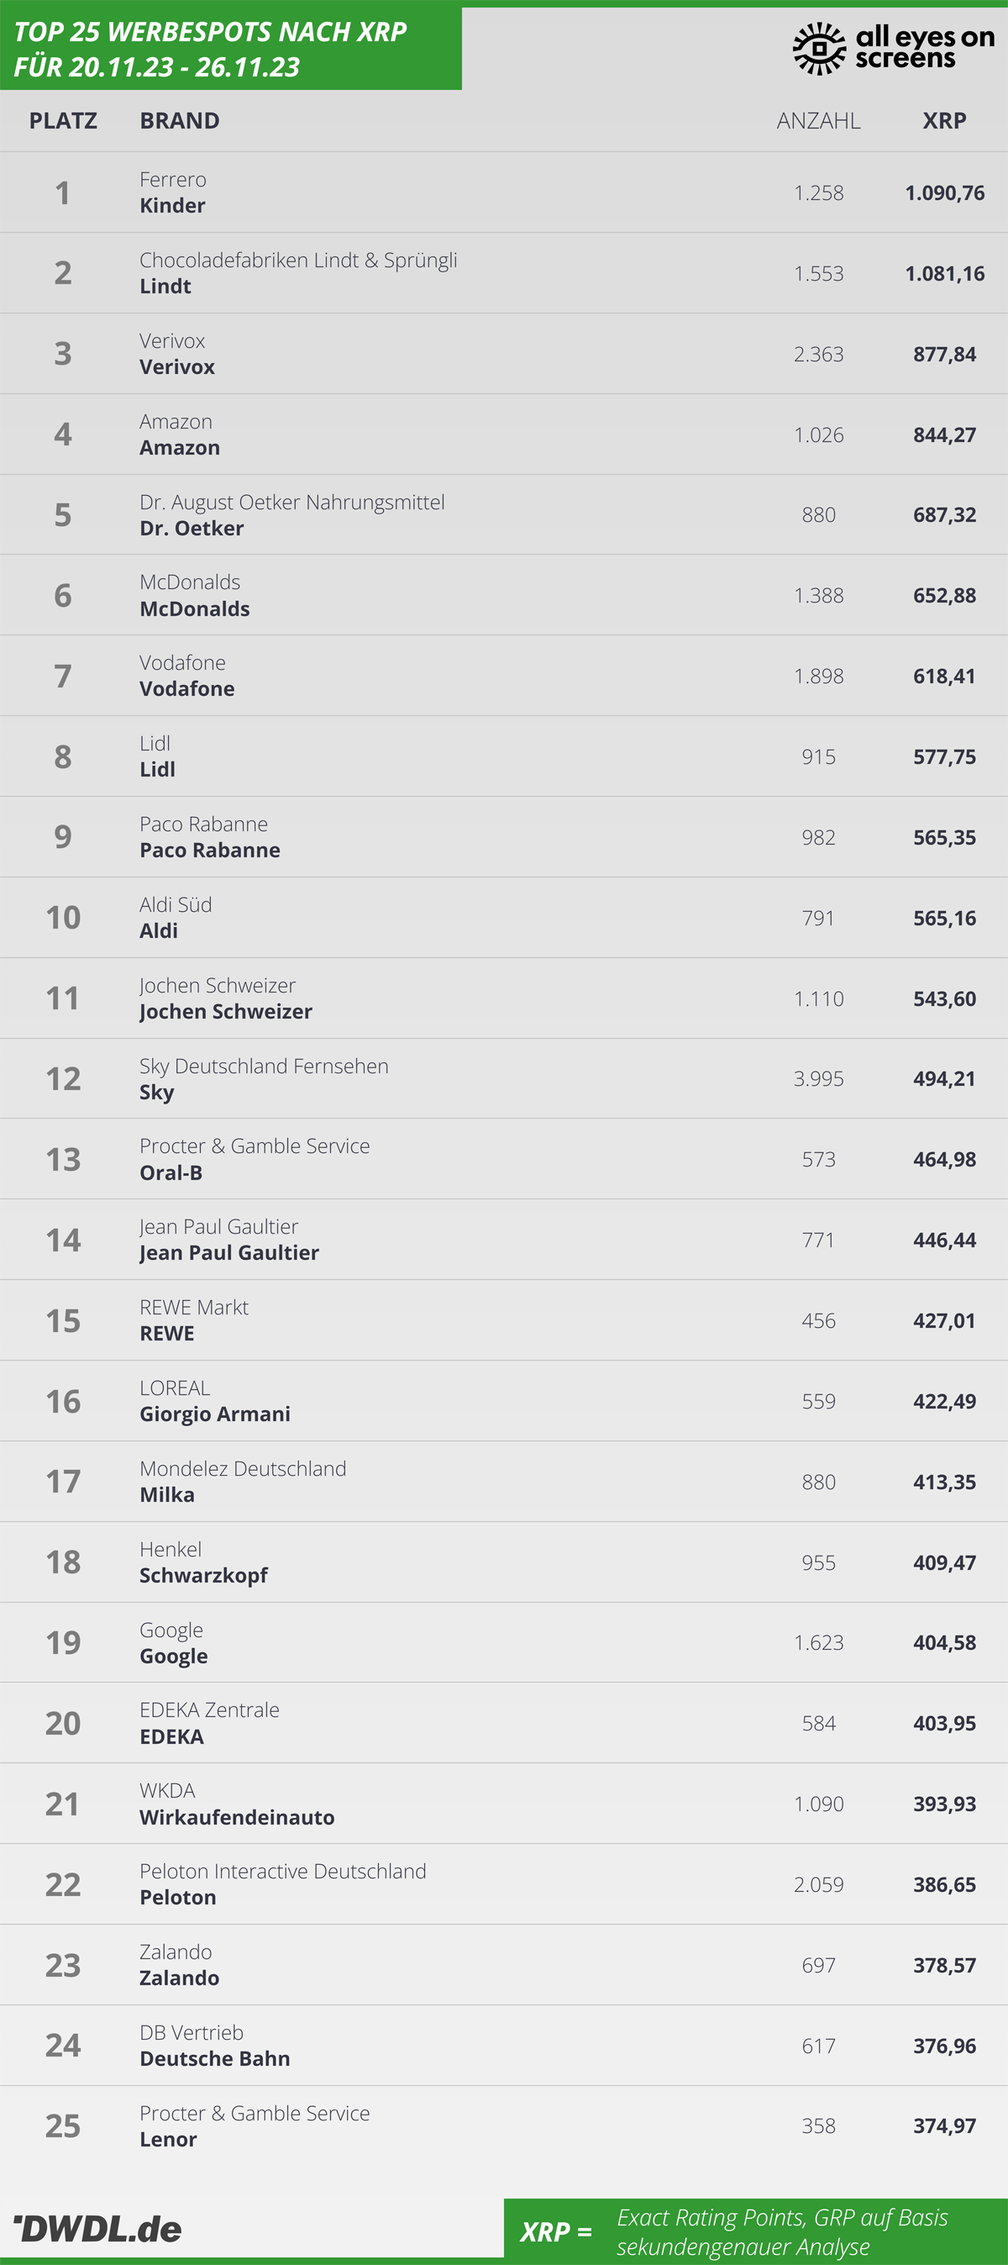Click the Verivox XRP value 877,84

[x=944, y=355]
